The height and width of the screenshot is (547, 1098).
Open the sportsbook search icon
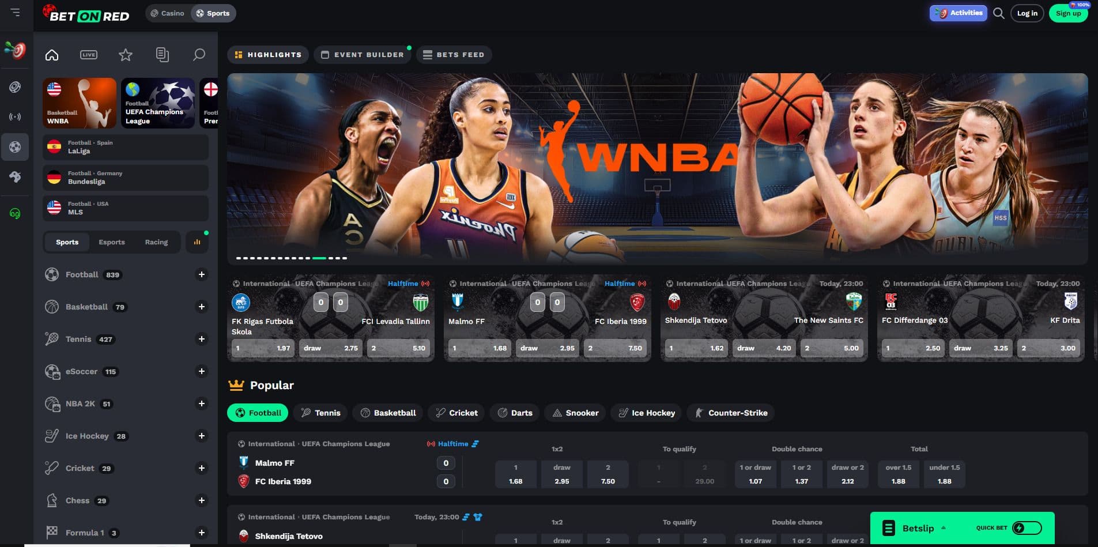click(199, 55)
